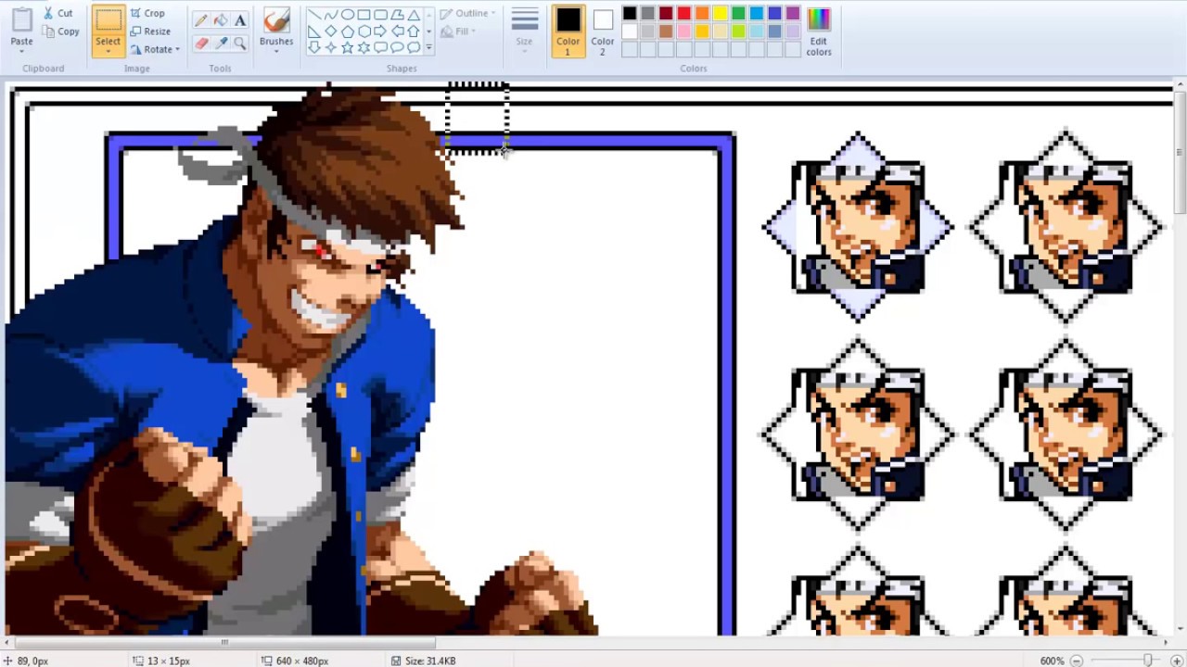Move the Shapes gallery down one row
Screen dimensions: 1187x667
tap(428, 31)
